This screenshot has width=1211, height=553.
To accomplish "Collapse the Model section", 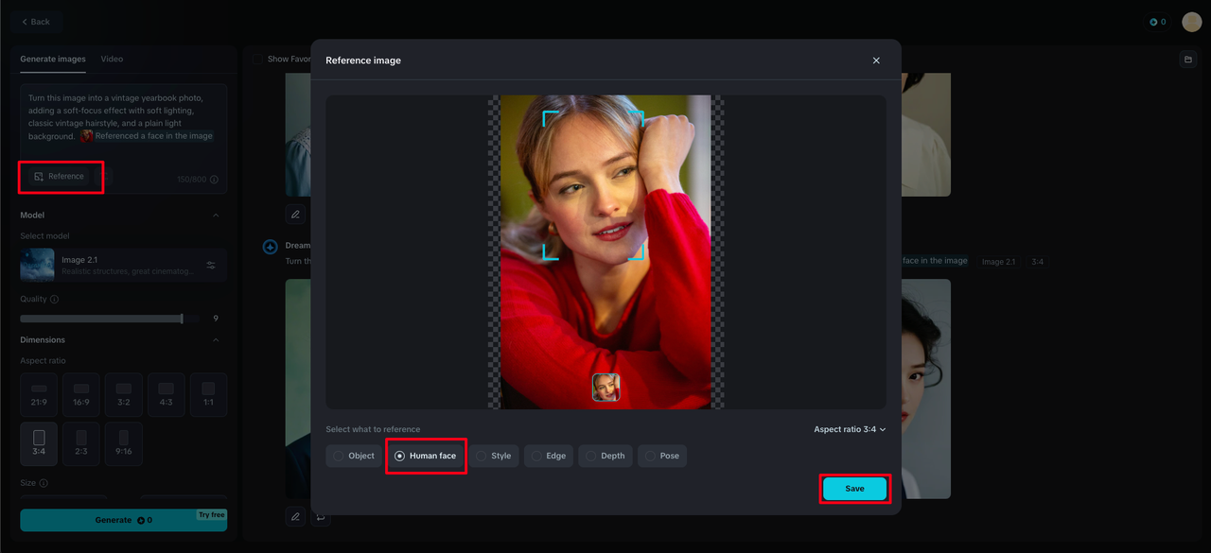I will coord(216,216).
